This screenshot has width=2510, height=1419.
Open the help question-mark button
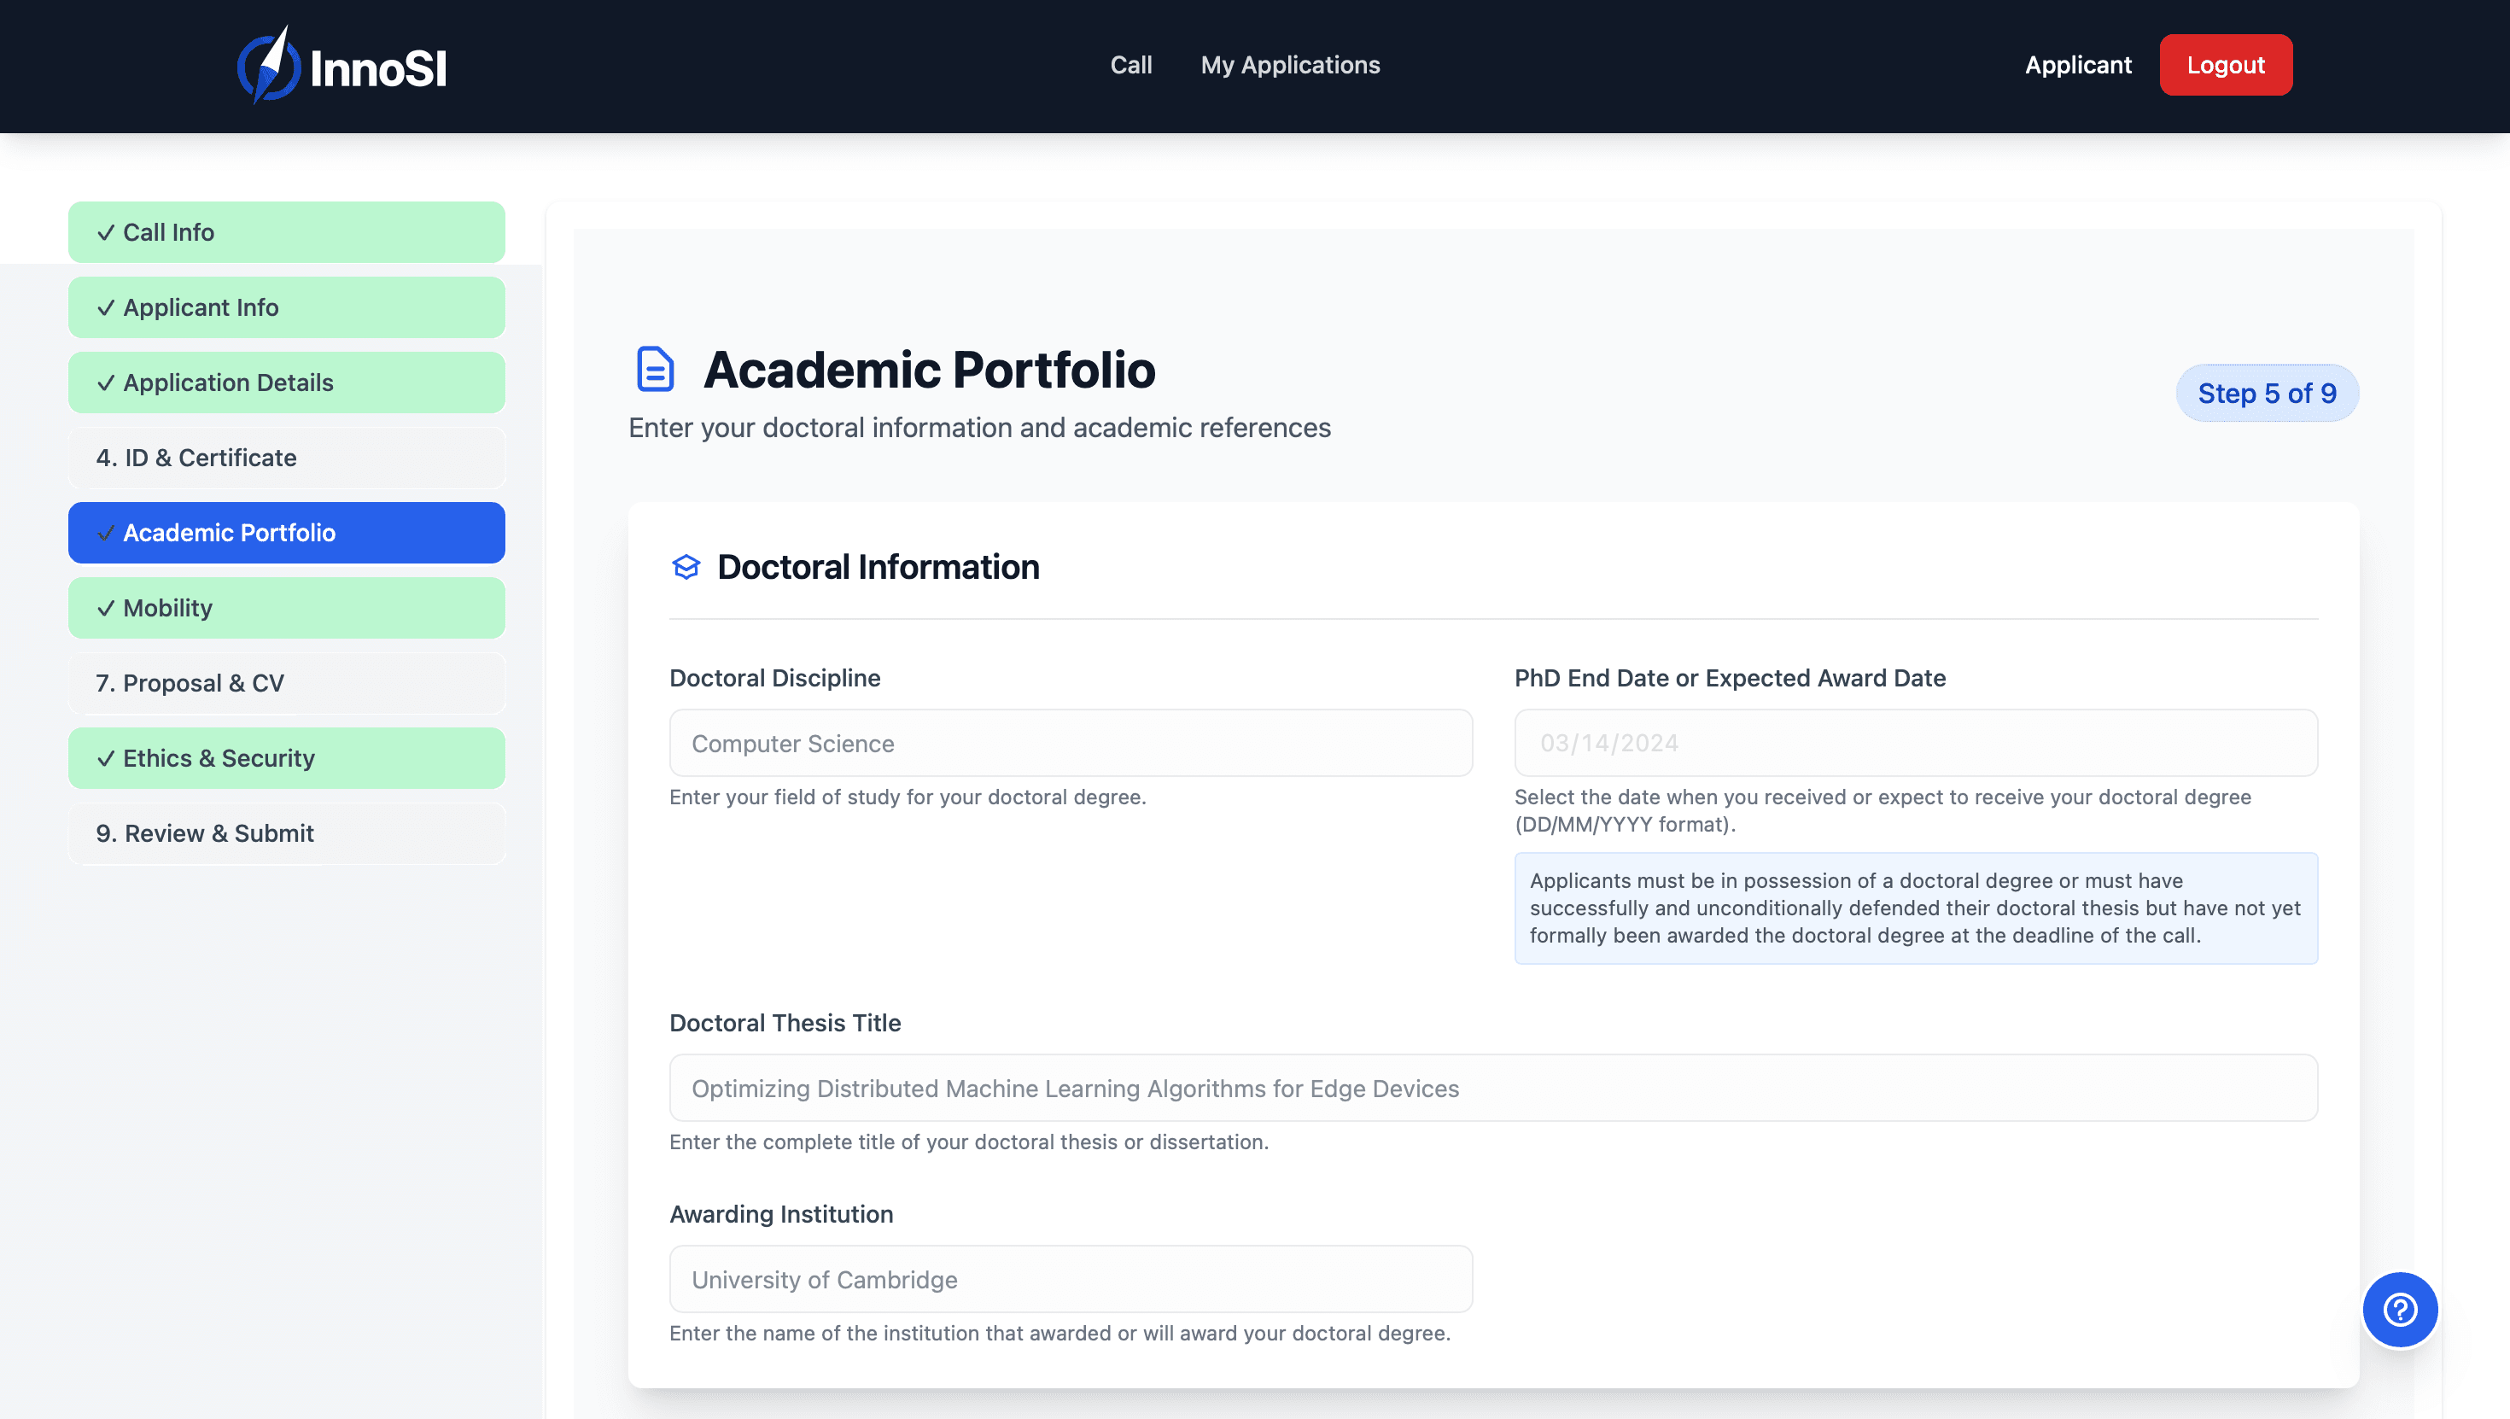coord(2399,1309)
